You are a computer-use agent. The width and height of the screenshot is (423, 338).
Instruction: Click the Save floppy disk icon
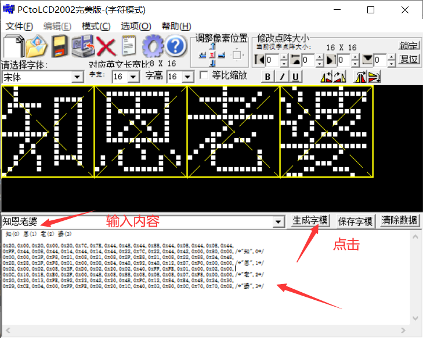[60, 46]
